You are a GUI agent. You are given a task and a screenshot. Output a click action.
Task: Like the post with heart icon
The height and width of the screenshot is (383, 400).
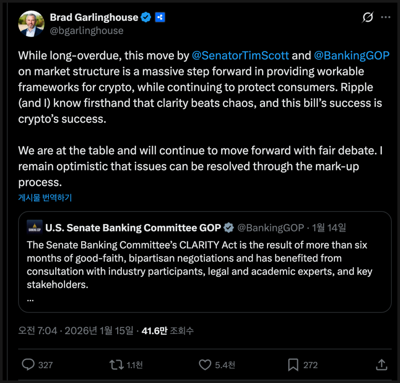(205, 364)
